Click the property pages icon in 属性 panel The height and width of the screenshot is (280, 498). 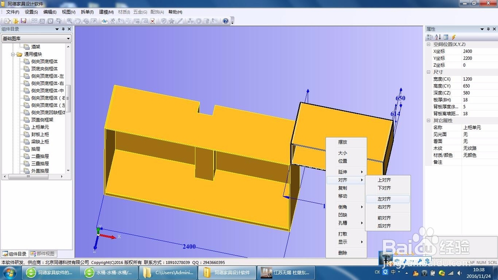point(446,37)
